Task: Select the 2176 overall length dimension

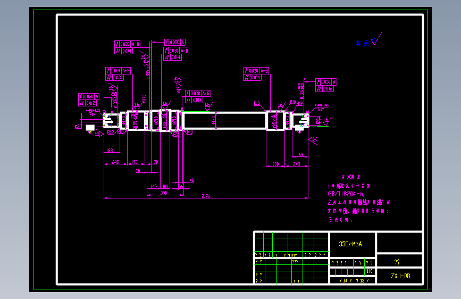Action: (206, 196)
